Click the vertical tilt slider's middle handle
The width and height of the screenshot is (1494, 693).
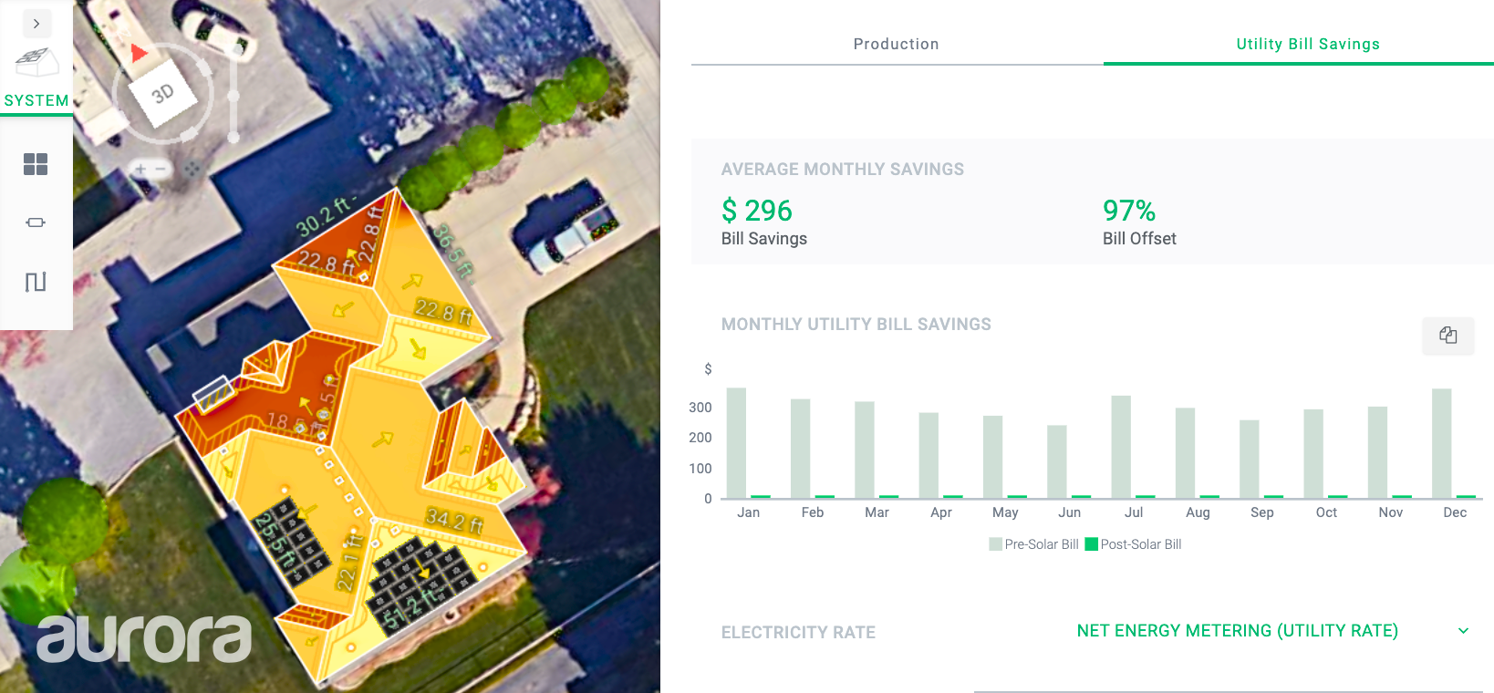(233, 96)
